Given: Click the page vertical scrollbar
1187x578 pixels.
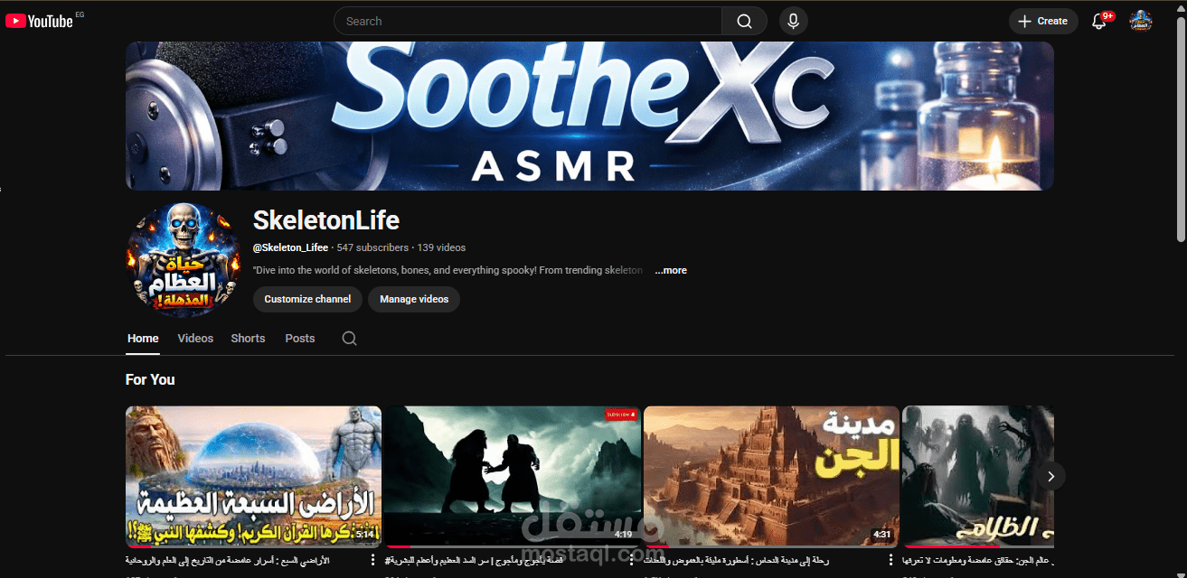Looking at the screenshot, I should point(1181,127).
